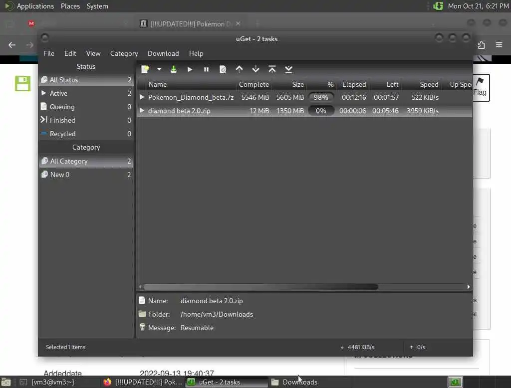This screenshot has width=511, height=388.
Task: Click the Speed column header
Action: point(422,84)
